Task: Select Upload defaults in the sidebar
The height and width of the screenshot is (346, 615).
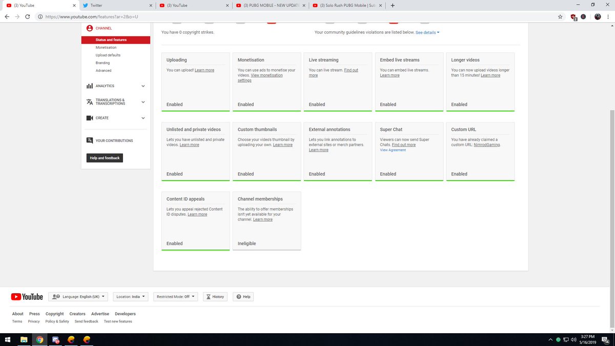Action: (x=108, y=55)
